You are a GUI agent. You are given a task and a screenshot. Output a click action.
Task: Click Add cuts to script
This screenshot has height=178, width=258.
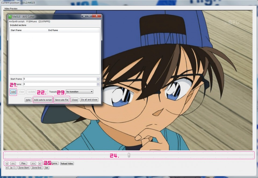click(x=43, y=100)
